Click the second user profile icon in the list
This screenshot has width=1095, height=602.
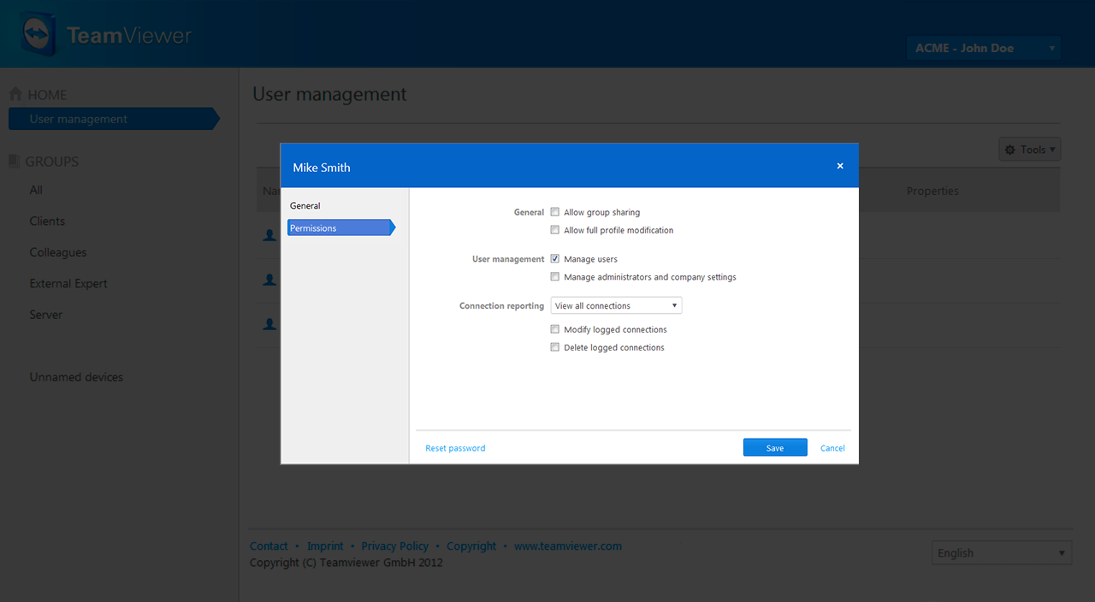point(269,280)
